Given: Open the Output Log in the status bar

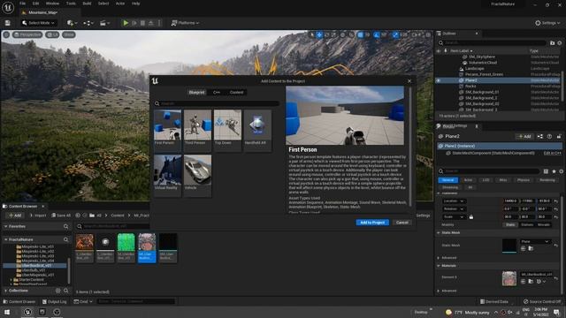Looking at the screenshot, I should point(54,301).
